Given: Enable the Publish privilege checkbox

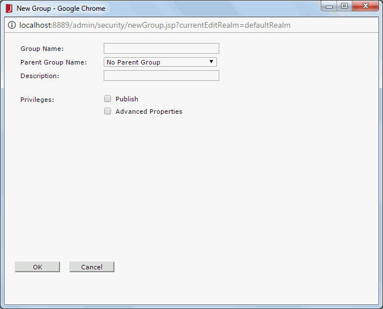Looking at the screenshot, I should [108, 98].
